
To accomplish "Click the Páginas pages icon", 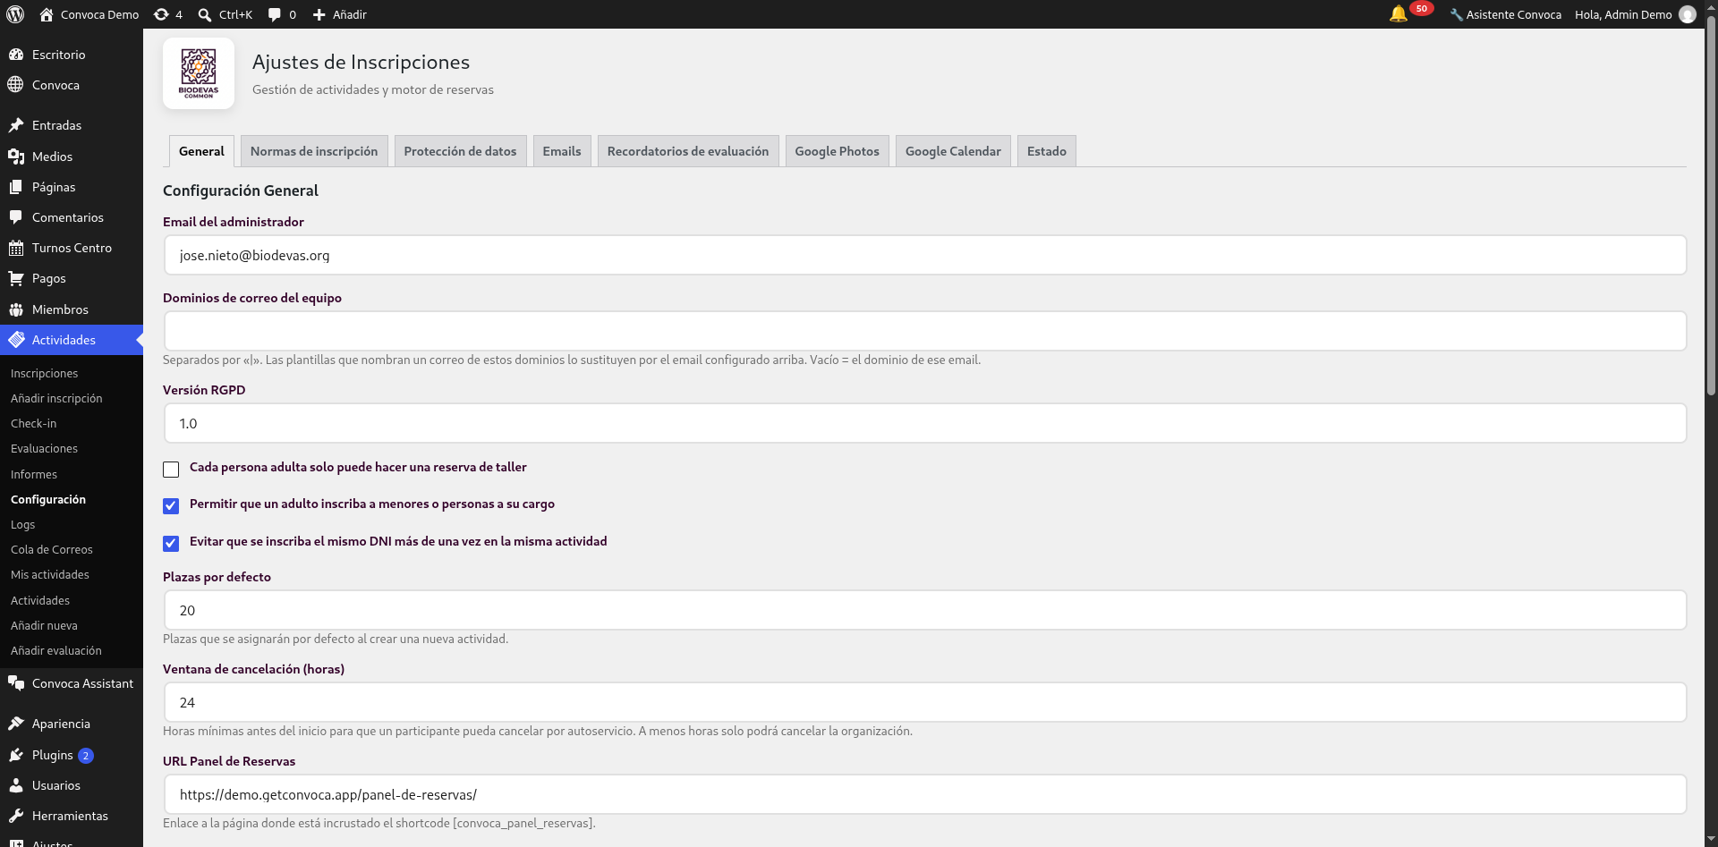I will (x=16, y=187).
